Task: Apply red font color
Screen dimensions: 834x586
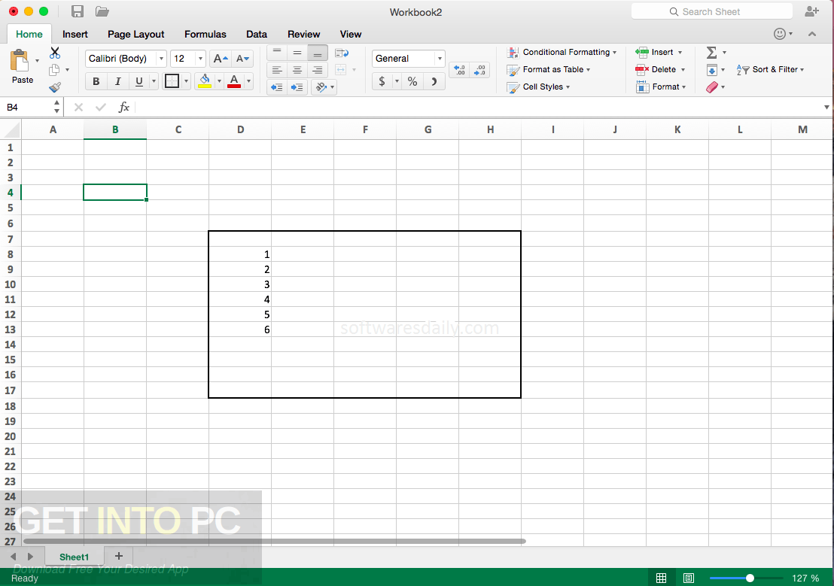Action: click(x=234, y=80)
